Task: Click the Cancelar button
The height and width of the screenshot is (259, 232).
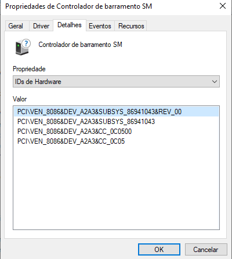Action: point(206,250)
